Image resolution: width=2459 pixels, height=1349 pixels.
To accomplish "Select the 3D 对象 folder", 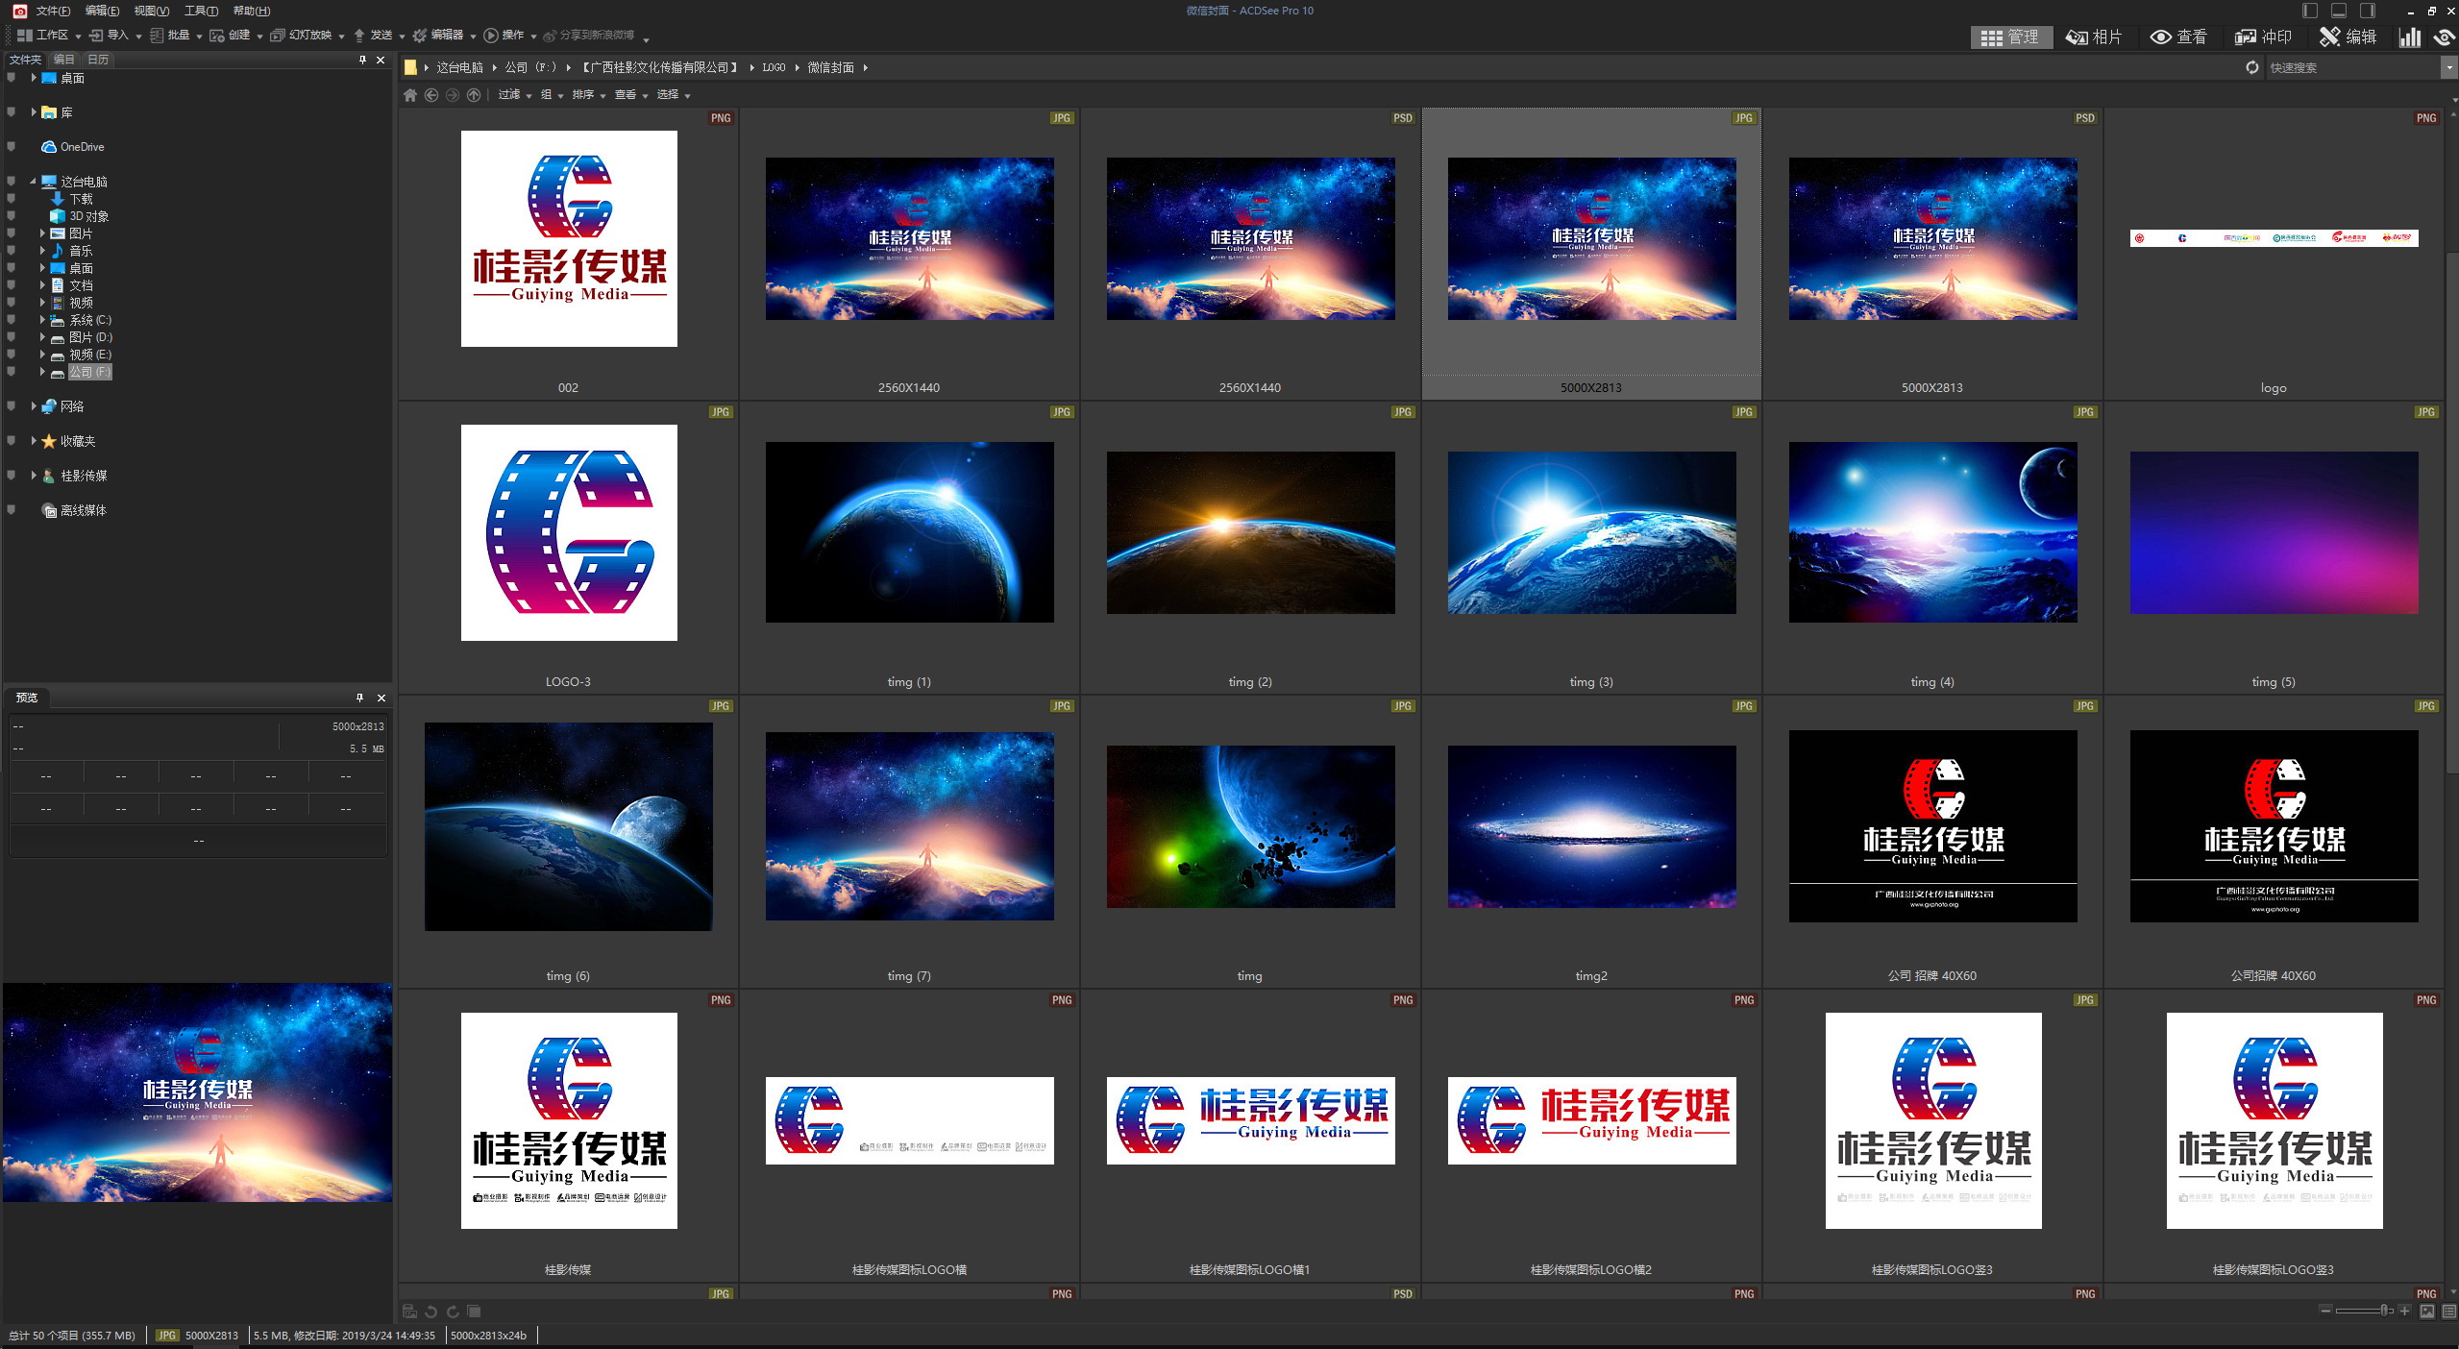I will [80, 216].
